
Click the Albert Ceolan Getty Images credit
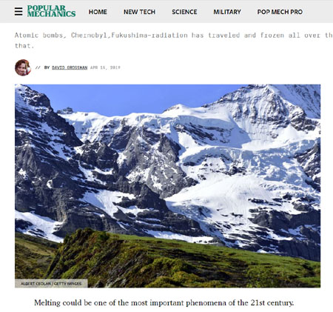(51, 284)
